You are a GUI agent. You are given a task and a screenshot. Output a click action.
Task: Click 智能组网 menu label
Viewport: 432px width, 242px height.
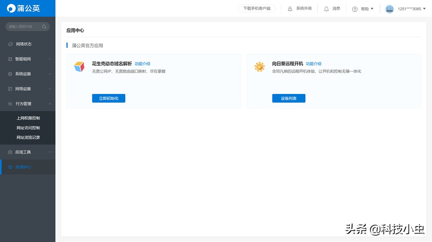[23, 59]
